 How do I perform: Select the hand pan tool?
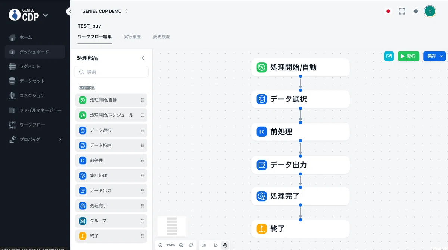225,245
